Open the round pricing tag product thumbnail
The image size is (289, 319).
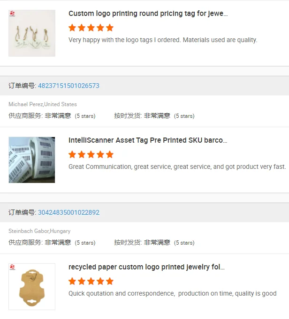[x=32, y=33]
